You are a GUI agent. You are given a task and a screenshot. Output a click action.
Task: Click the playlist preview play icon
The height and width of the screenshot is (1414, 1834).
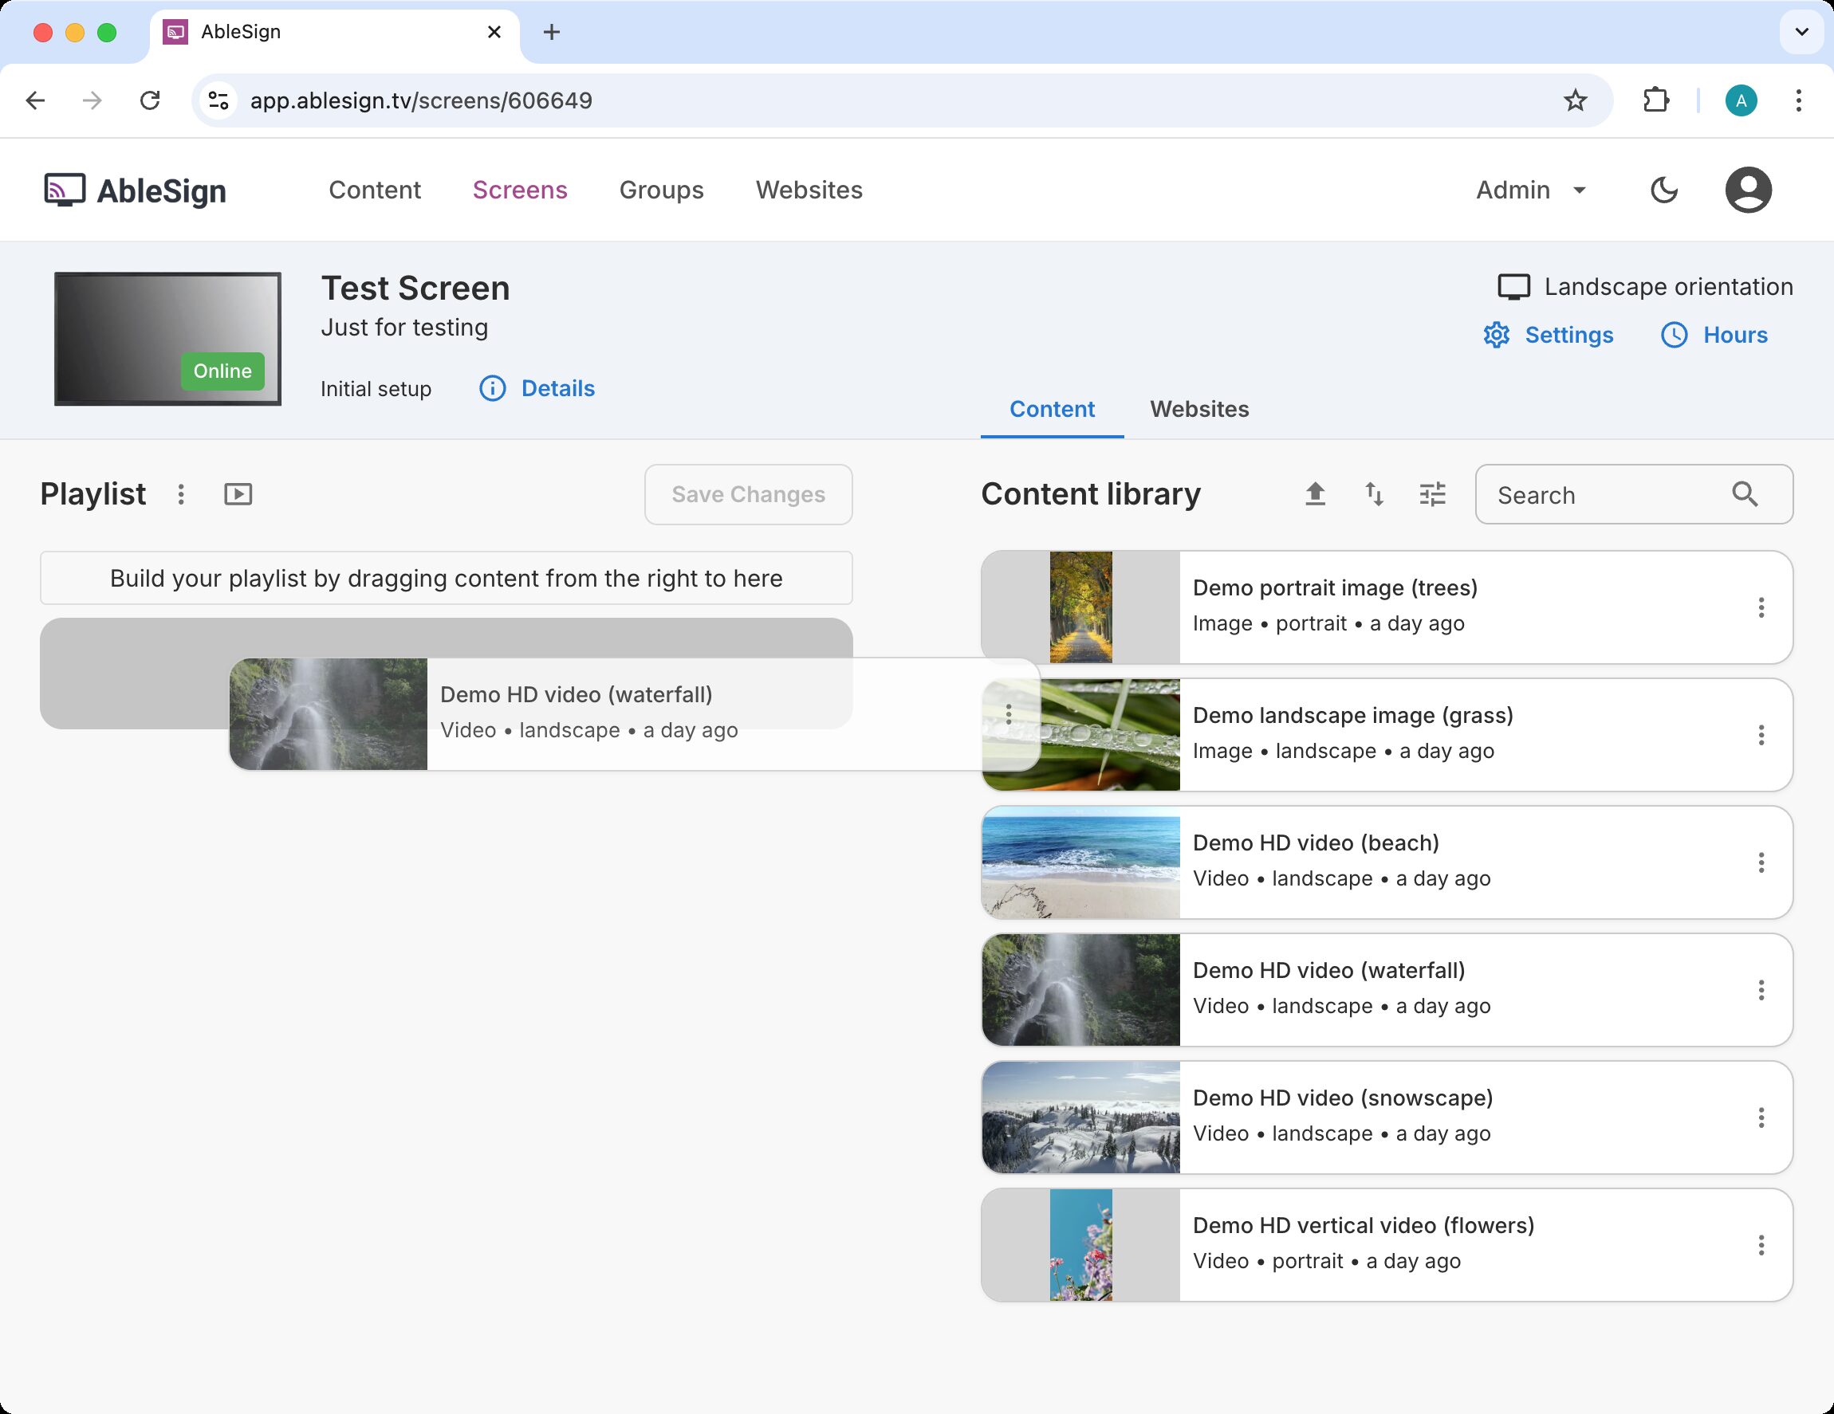point(238,494)
